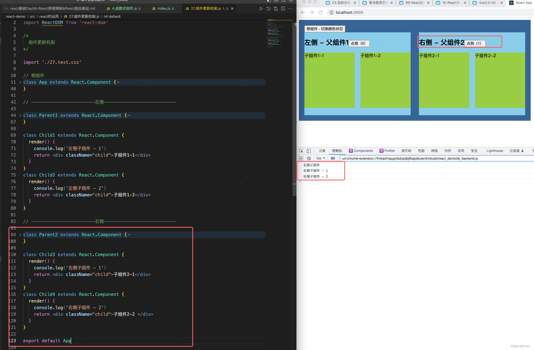This screenshot has height=350, width=534.
Task: Go back in the browser
Action: point(303,12)
